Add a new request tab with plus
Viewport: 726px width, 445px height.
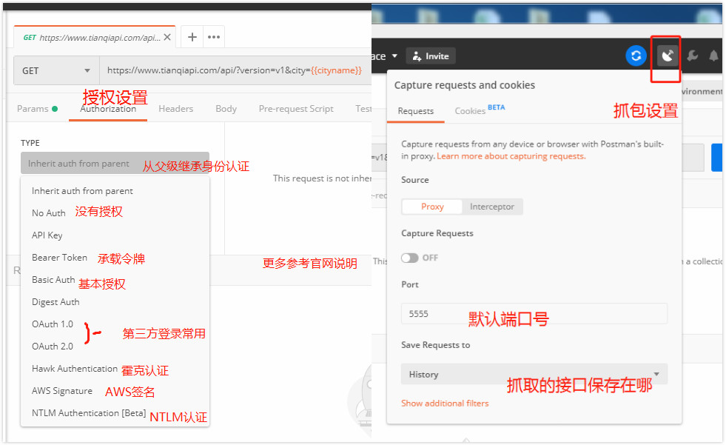192,37
